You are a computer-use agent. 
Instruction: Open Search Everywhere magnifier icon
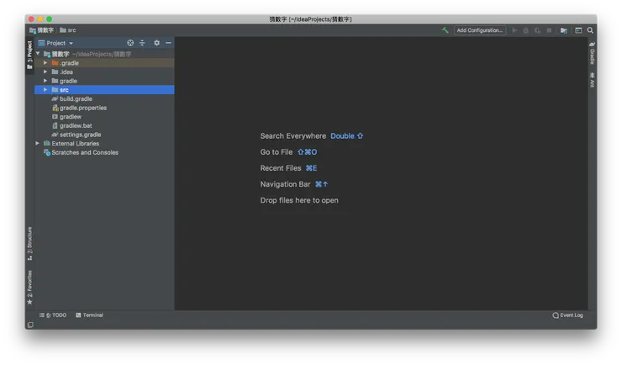click(x=590, y=30)
